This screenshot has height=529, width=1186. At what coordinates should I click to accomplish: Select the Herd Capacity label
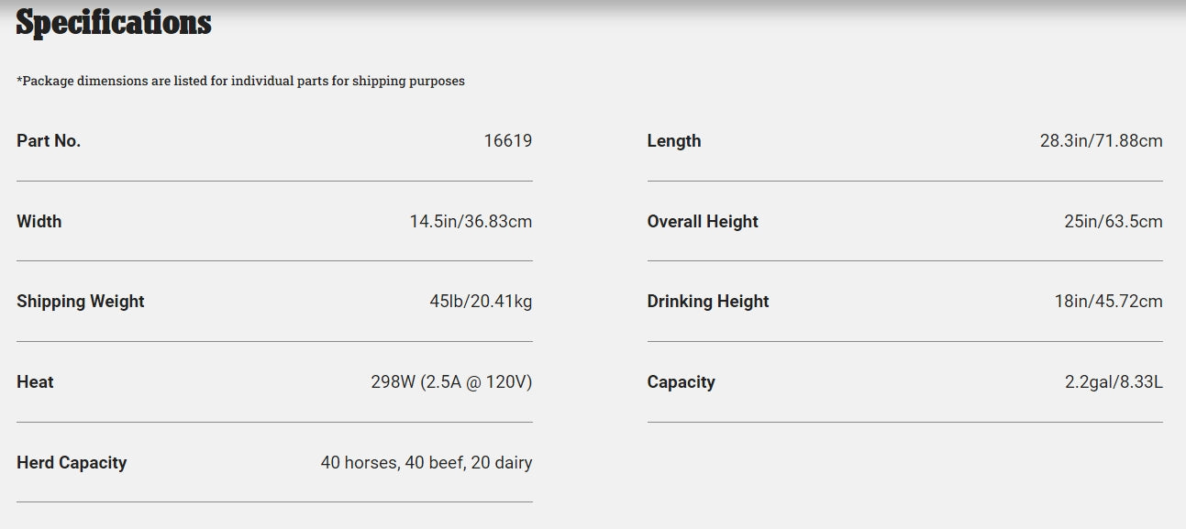[72, 463]
